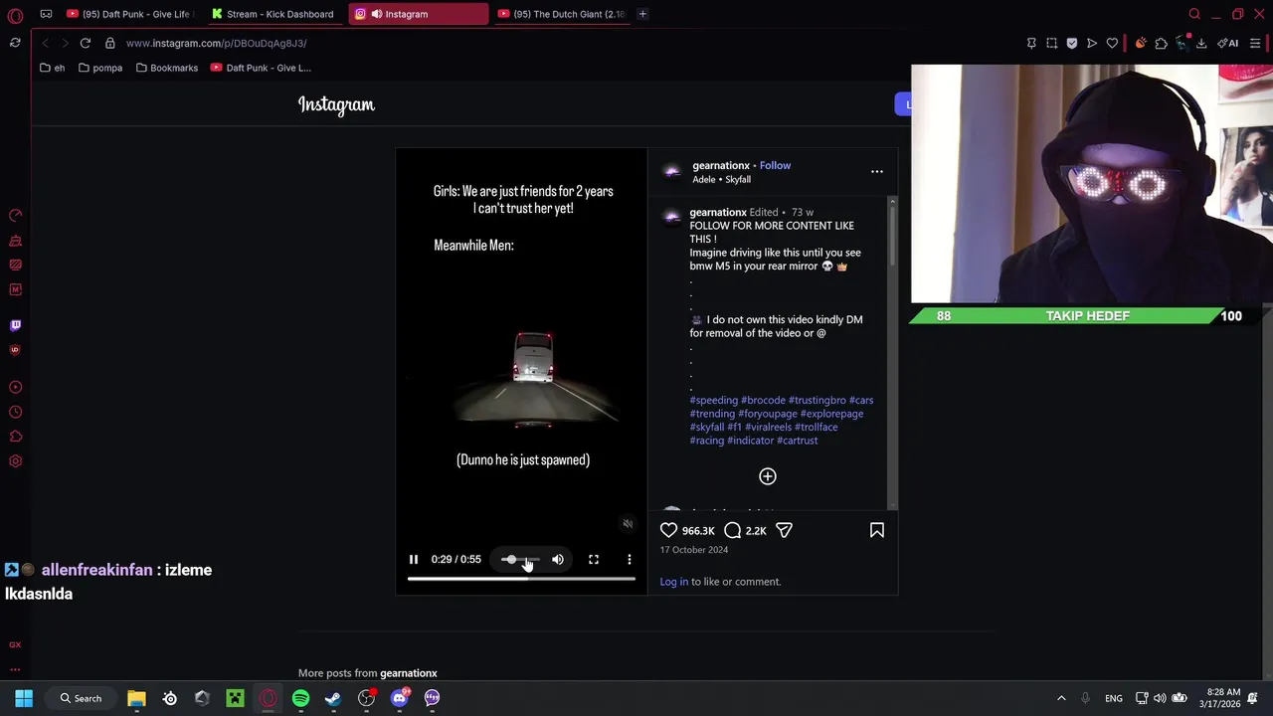Open the downloads icon

pyautogui.click(x=1201, y=43)
